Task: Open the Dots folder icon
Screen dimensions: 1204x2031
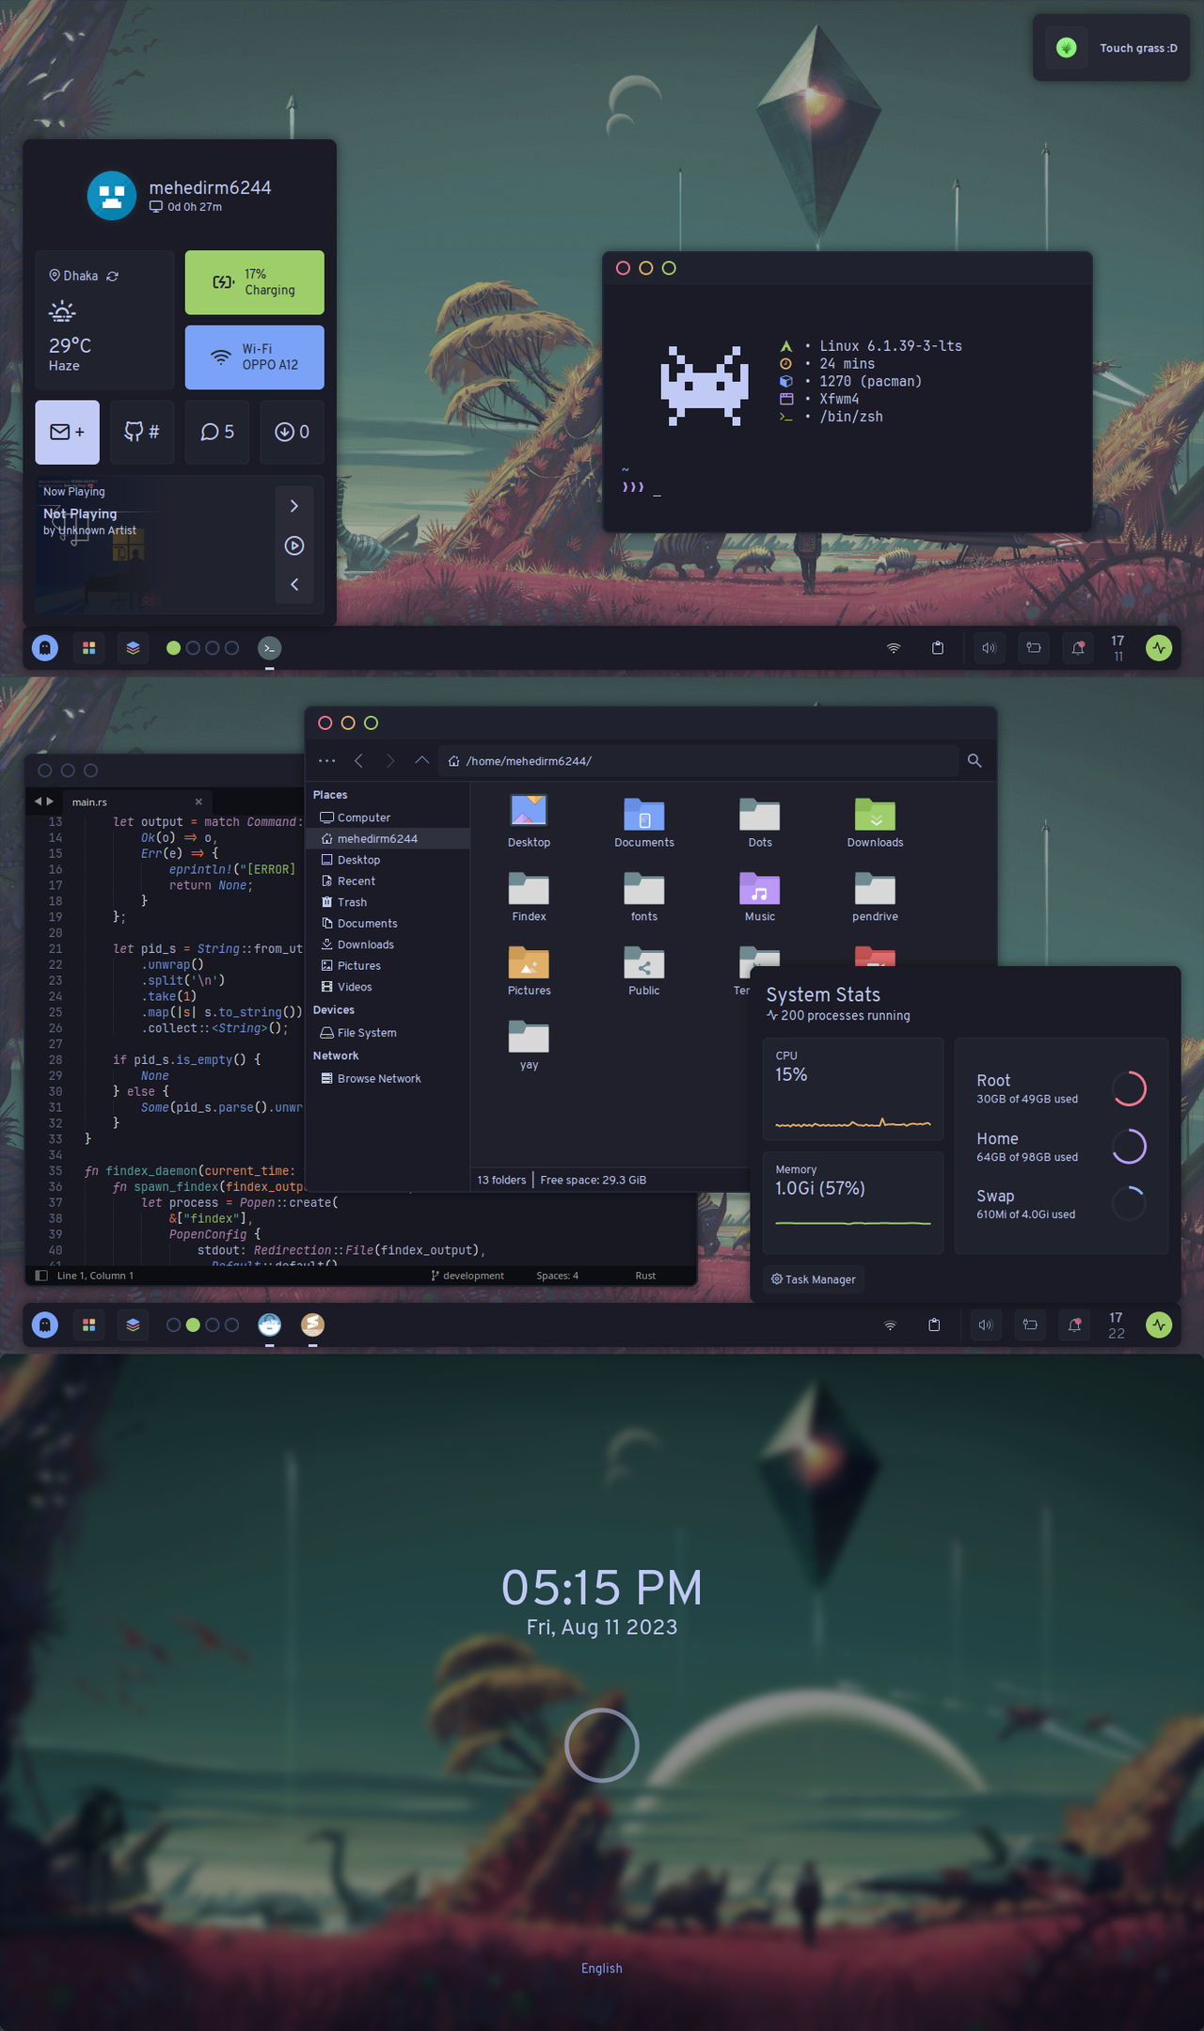Action: tap(760, 814)
